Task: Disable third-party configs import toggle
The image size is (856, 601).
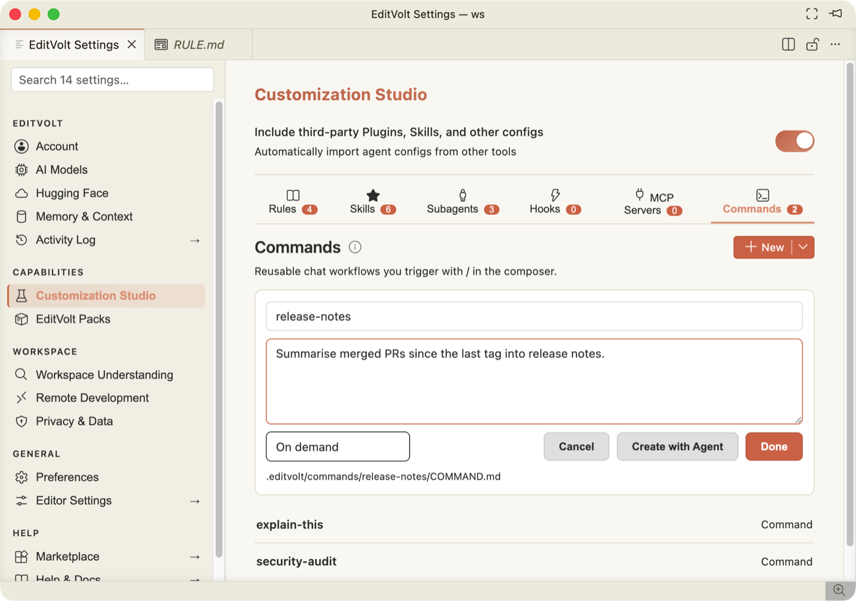Action: (x=795, y=141)
